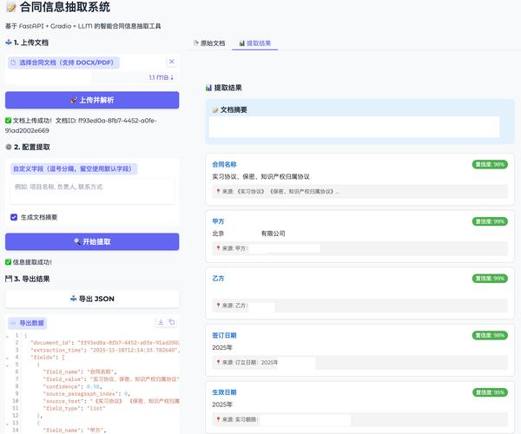Switch to the 提取结果 tab

pos(254,43)
